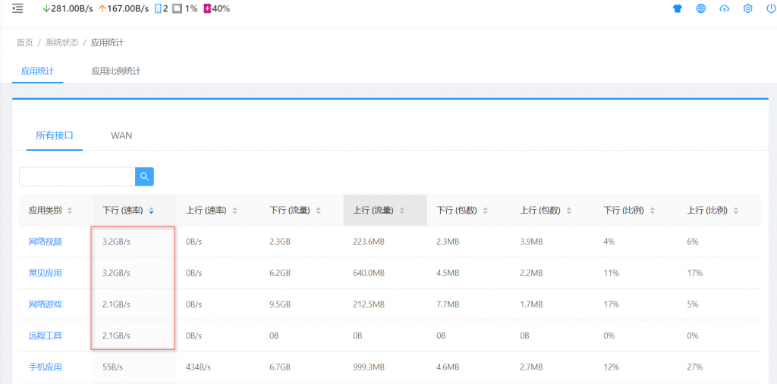777x384 pixels.
Task: Sort by 下行 (比例) column arrows
Action: 652,211
